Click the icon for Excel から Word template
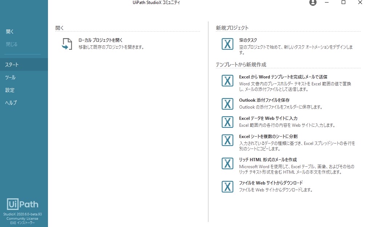 click(x=228, y=81)
